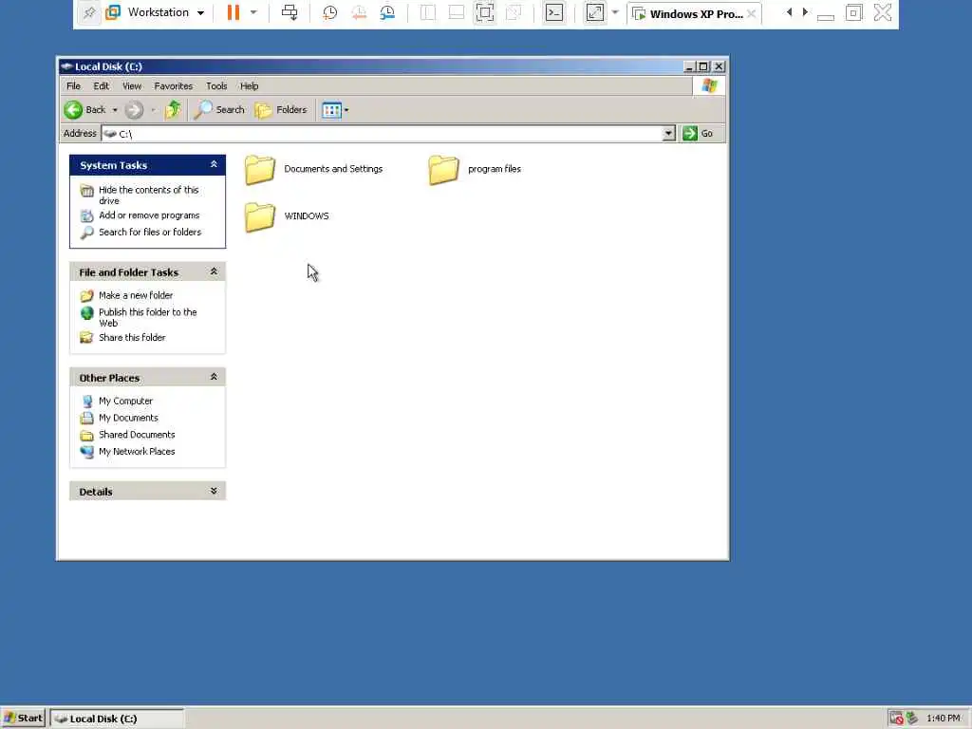The image size is (972, 729).
Task: Collapse File and Folder Tasks panel
Action: [x=214, y=271]
